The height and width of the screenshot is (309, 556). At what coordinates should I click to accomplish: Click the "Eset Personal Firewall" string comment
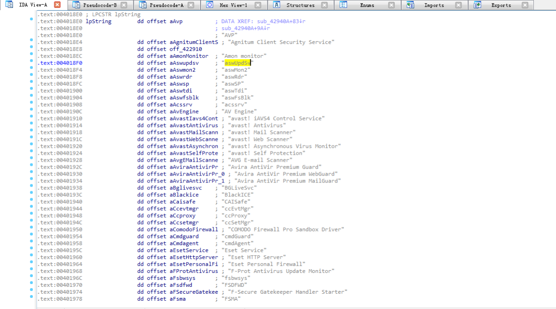pos(266,265)
